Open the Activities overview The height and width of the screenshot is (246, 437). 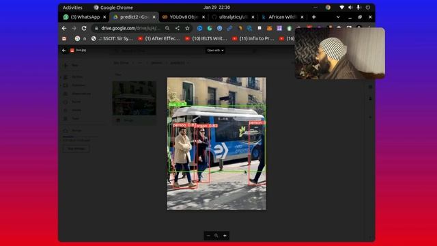tap(72, 8)
